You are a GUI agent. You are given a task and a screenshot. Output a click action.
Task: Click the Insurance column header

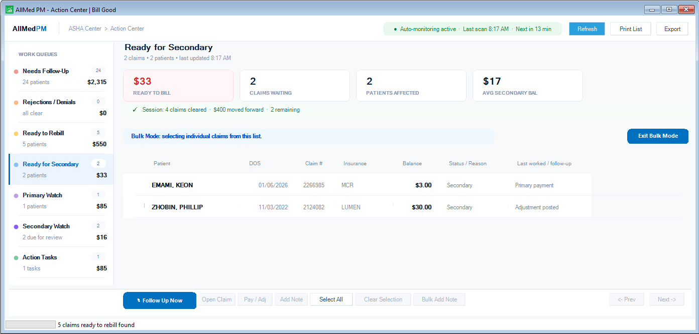point(355,164)
